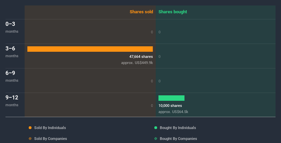Screen dimensions: 281x143
Task: Select the green 10,000 shares bought bar
Action: coord(171,98)
